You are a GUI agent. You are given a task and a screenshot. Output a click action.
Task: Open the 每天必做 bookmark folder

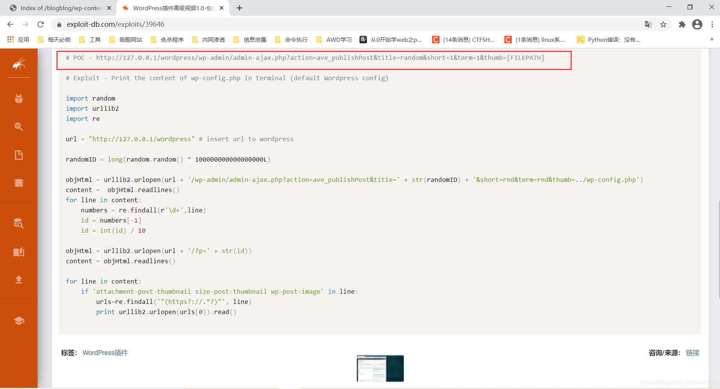54,40
